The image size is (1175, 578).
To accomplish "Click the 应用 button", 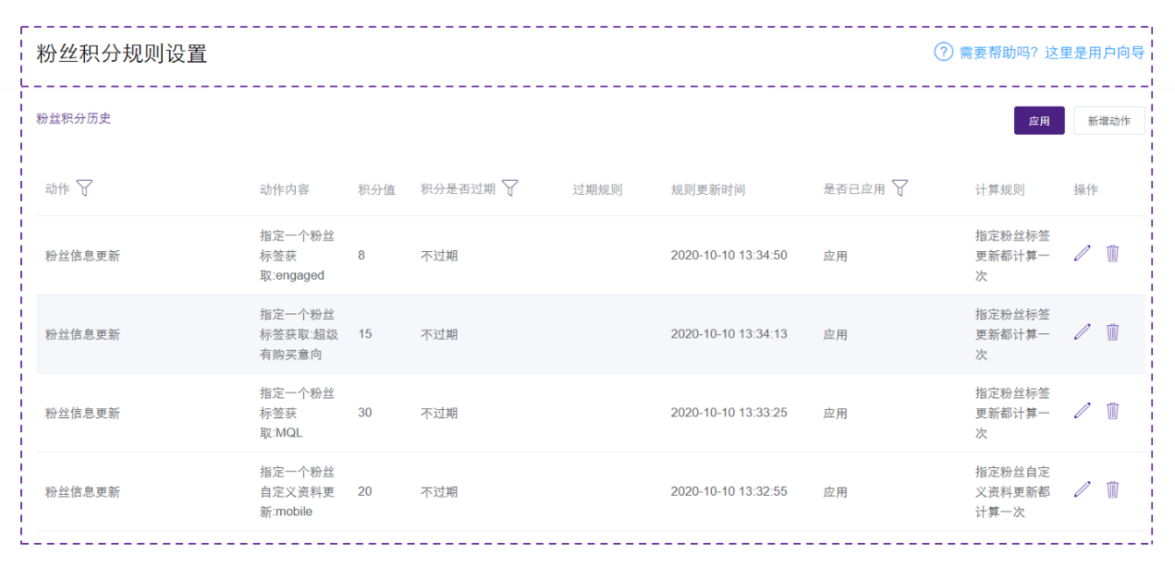I will coord(1039,120).
